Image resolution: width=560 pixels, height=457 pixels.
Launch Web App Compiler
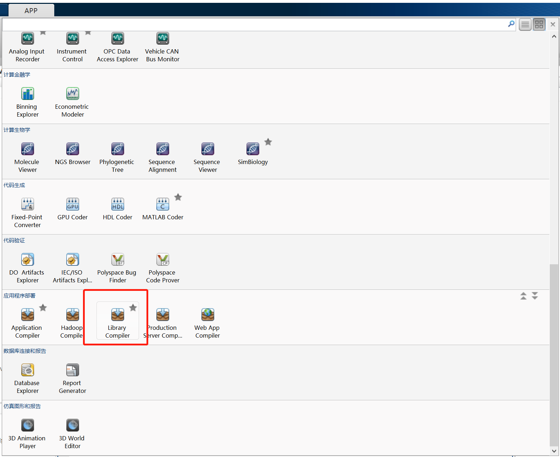207,324
